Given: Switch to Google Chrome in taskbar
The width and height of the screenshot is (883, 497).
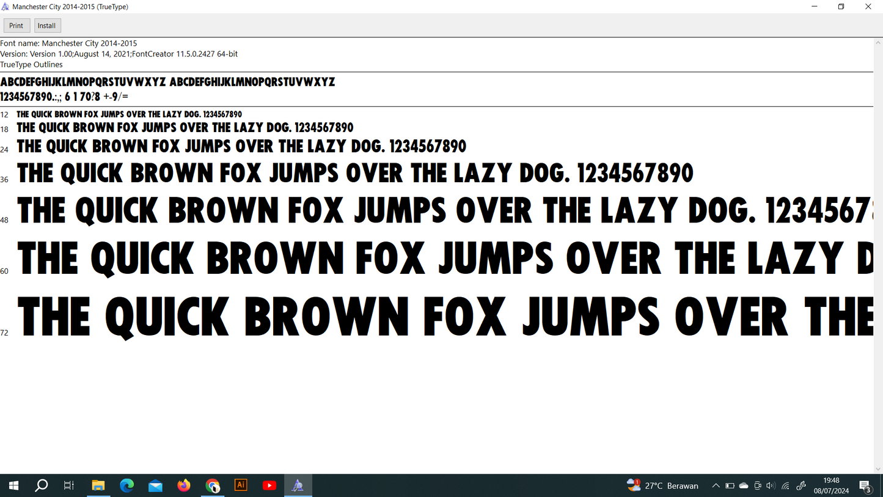Looking at the screenshot, I should (213, 485).
